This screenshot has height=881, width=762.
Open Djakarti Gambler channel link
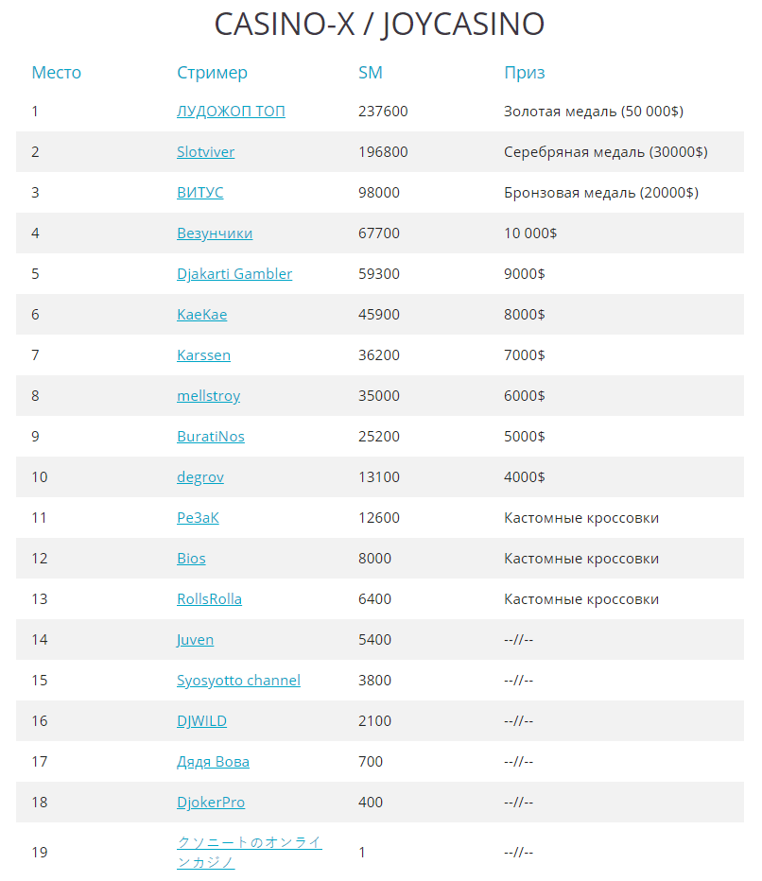tap(234, 274)
